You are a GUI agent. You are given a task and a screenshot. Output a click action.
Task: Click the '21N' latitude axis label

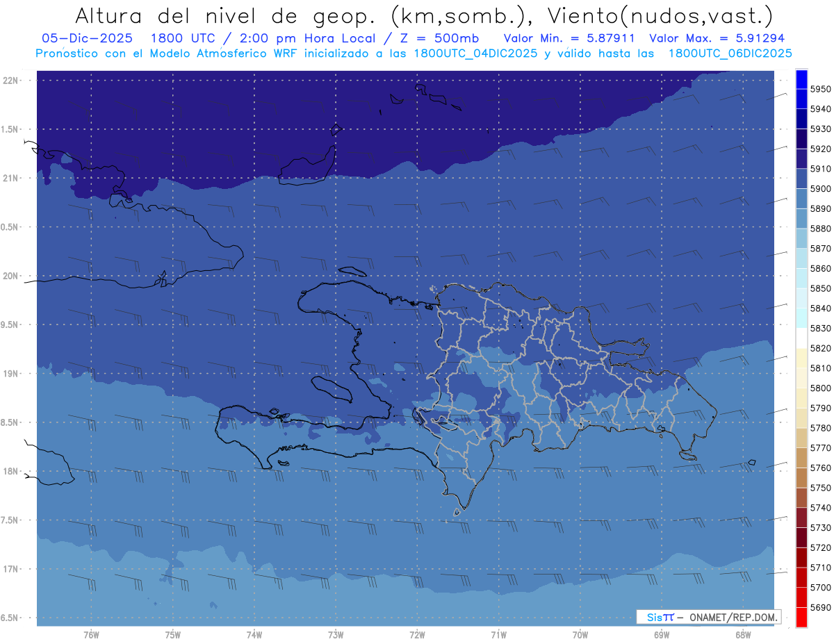10,179
